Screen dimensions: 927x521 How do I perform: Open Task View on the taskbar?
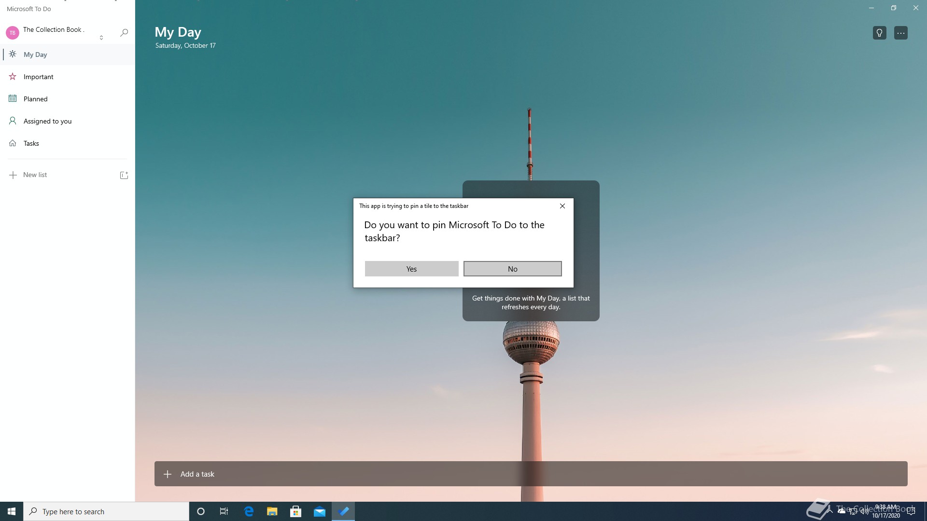pos(224,511)
